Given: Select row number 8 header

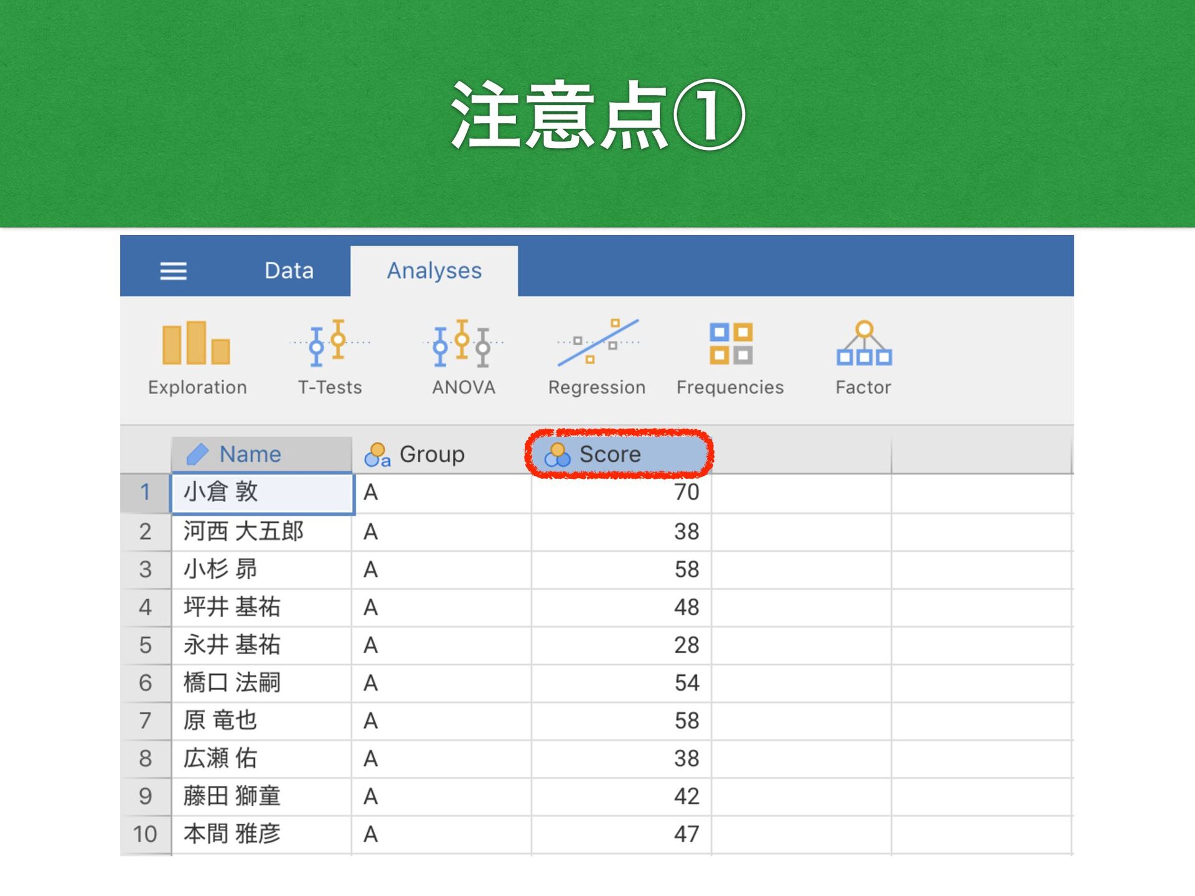Looking at the screenshot, I should [146, 759].
